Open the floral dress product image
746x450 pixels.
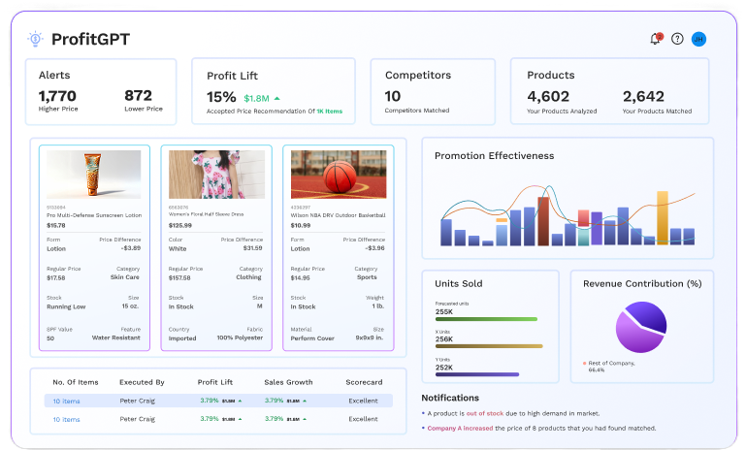215,175
